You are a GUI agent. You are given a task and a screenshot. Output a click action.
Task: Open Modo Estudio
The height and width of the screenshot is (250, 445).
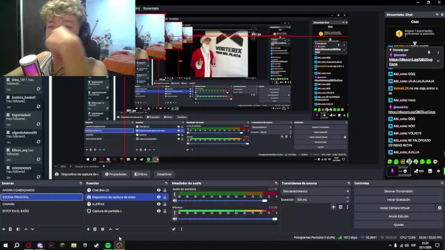[398, 216]
